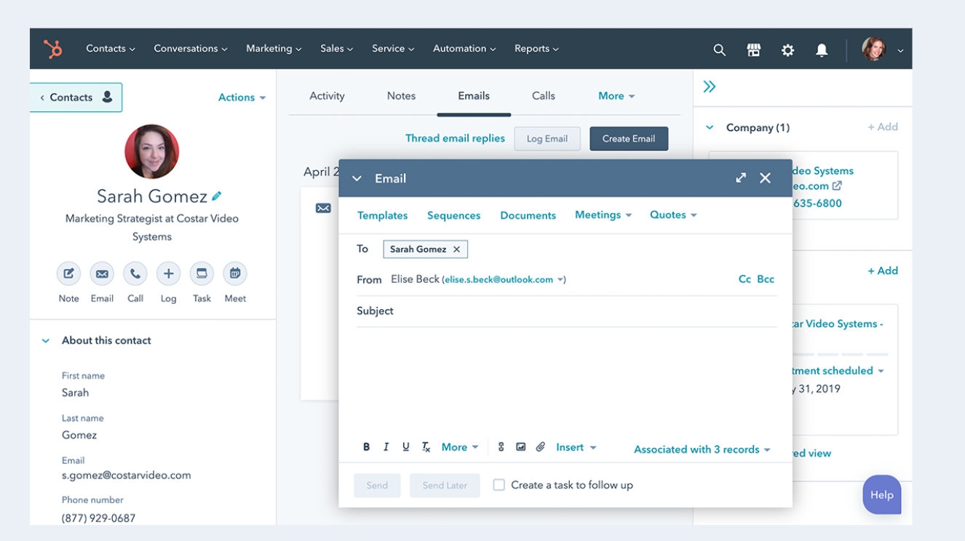Click the Note icon under Sarah Gomez
Viewport: 965px width, 541px height.
pyautogui.click(x=68, y=274)
